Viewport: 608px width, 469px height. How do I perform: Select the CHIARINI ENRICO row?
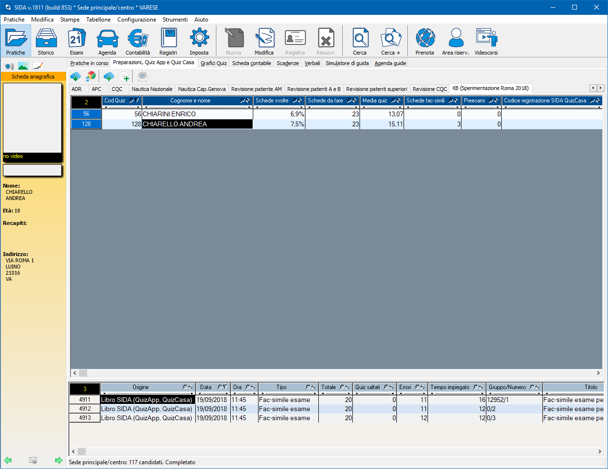pyautogui.click(x=169, y=114)
